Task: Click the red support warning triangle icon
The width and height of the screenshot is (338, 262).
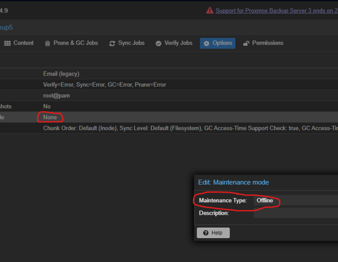Action: (210, 10)
